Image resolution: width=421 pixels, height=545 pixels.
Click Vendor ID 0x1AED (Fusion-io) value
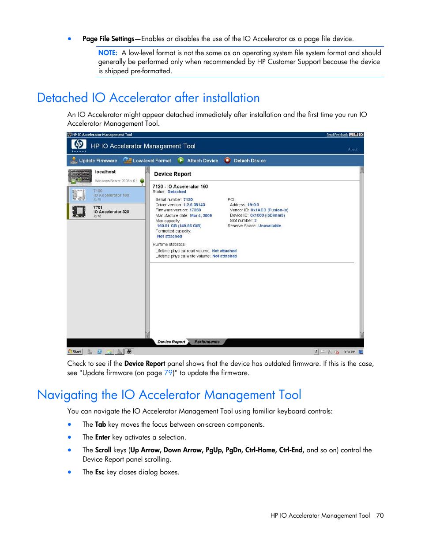pyautogui.click(x=270, y=210)
